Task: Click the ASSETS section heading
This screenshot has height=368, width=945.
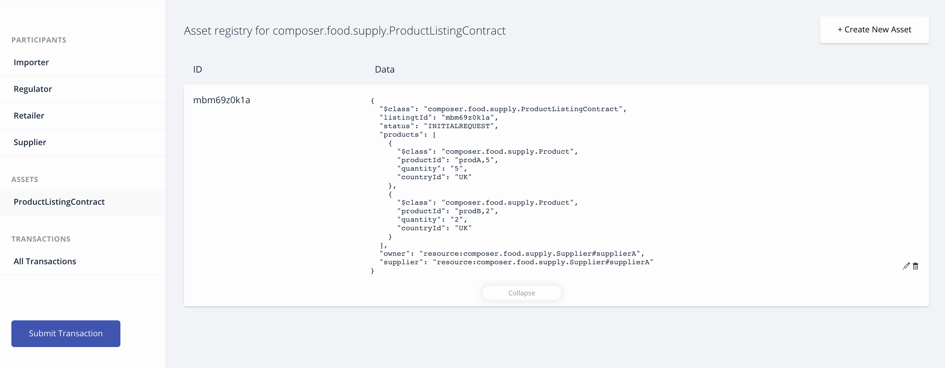Action: click(25, 179)
